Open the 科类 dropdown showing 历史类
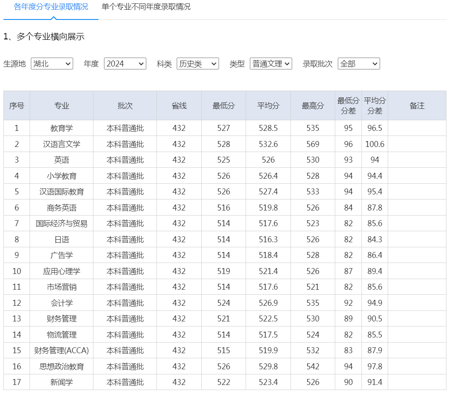This screenshot has height=393, width=449. 198,64
